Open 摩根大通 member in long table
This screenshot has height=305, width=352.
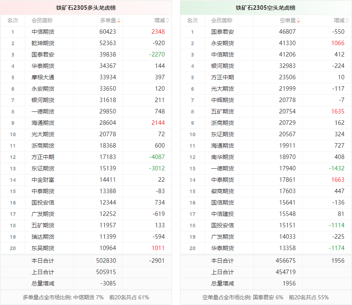43,77
